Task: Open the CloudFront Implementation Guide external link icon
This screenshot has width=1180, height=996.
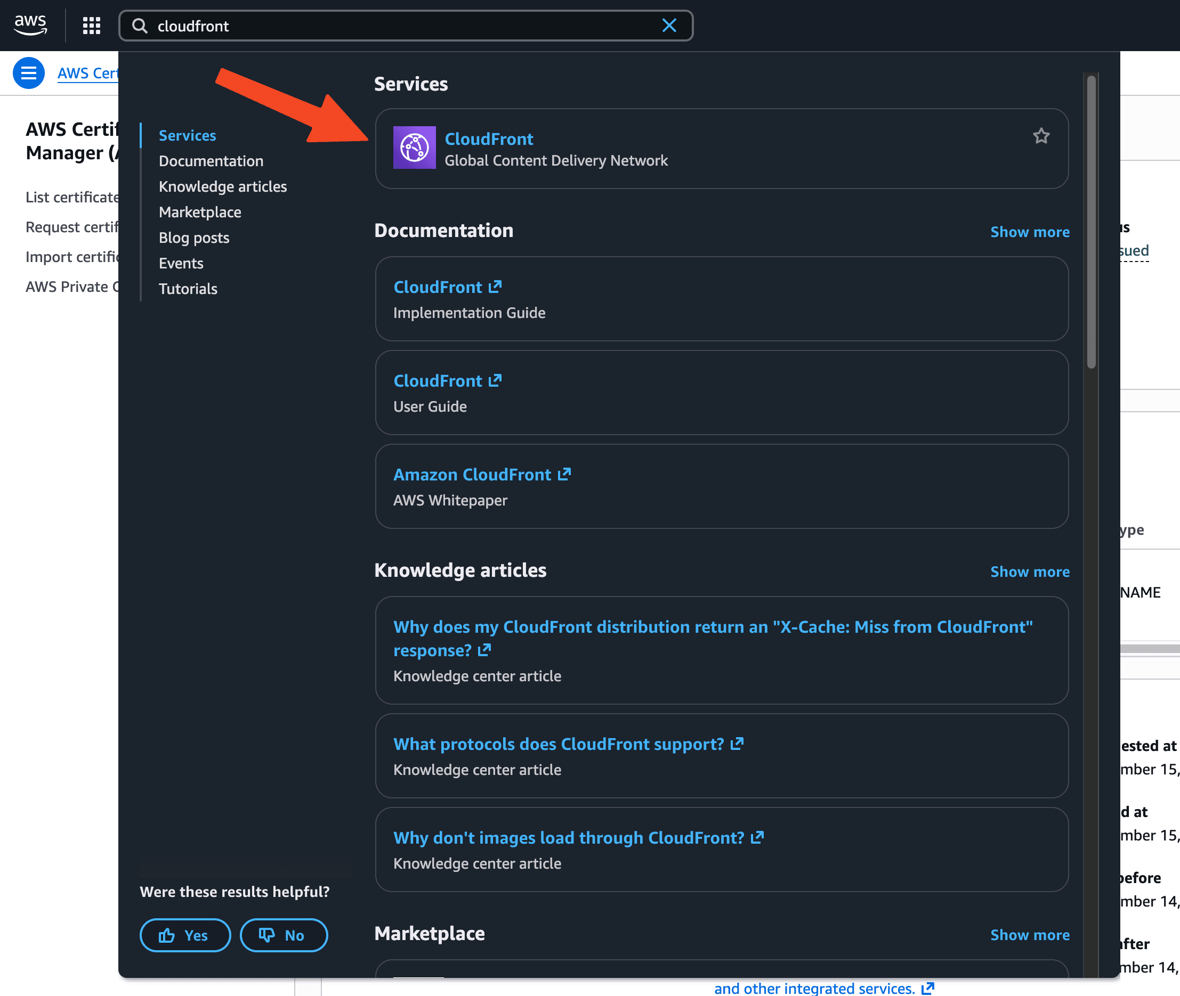Action: click(495, 287)
